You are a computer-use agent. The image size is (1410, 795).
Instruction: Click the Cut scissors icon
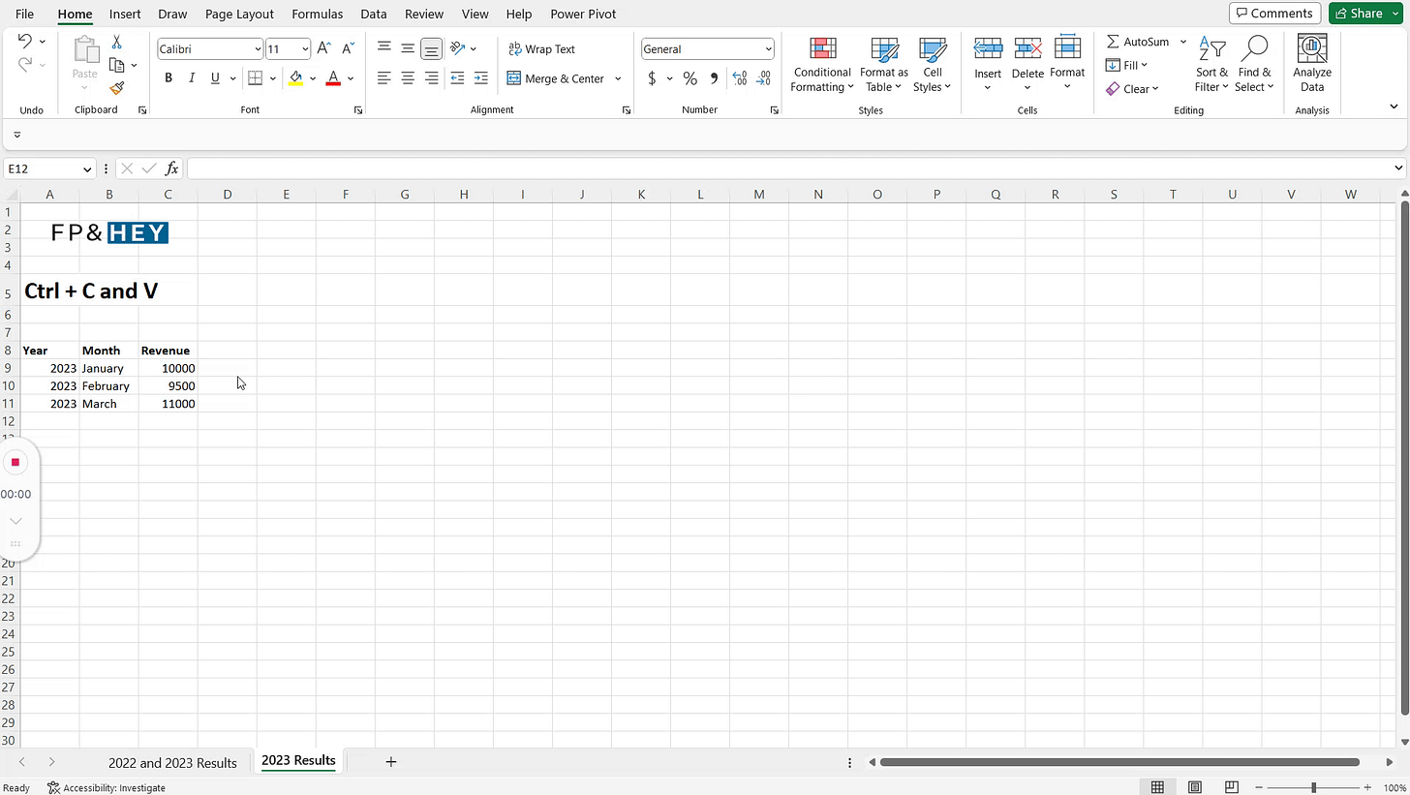117,43
